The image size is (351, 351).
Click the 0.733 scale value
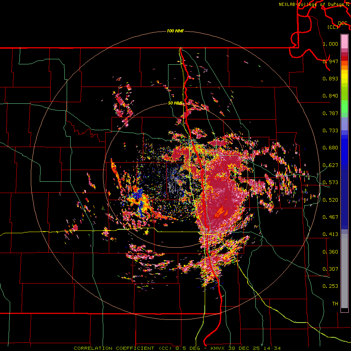[330, 131]
